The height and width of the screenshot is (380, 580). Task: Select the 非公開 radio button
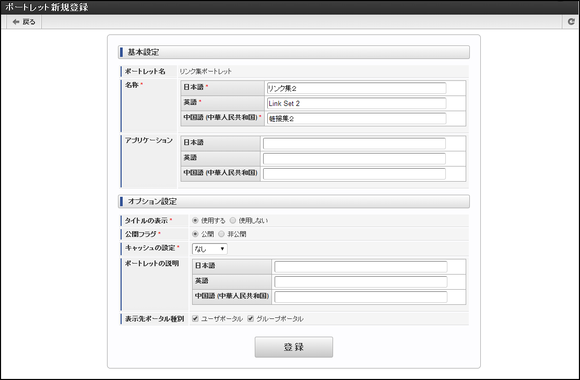[x=220, y=234]
